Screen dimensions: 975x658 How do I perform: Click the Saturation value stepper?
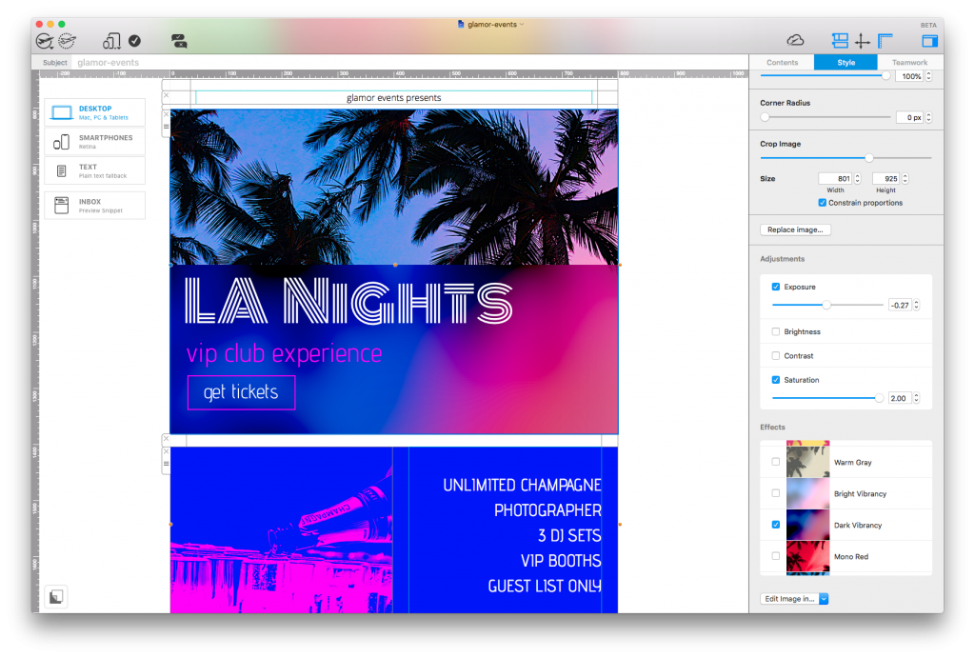916,398
